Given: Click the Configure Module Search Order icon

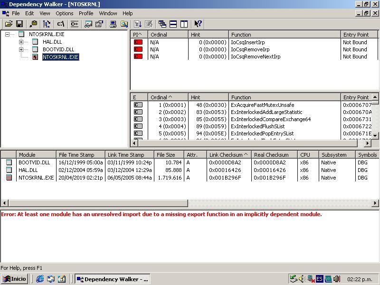Looking at the screenshot, I should point(124,24).
